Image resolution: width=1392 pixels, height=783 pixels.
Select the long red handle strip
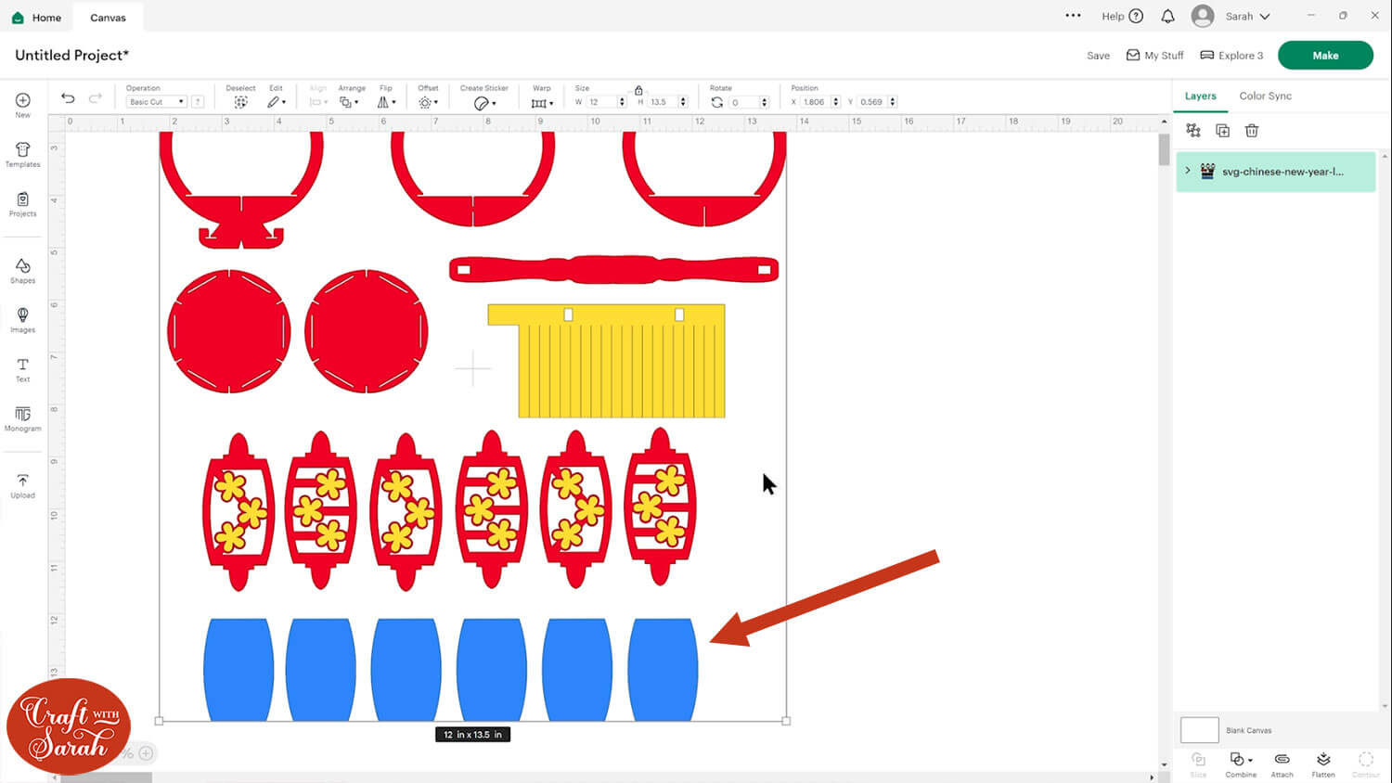pos(613,270)
